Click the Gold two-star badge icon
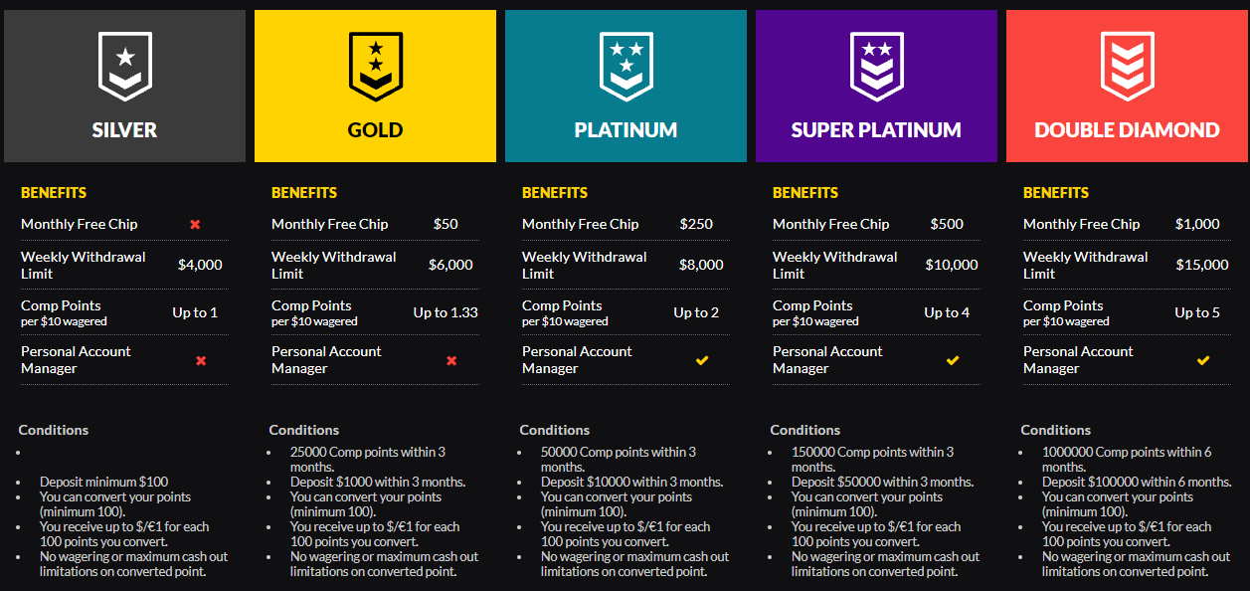Image resolution: width=1250 pixels, height=591 pixels. pyautogui.click(x=375, y=66)
